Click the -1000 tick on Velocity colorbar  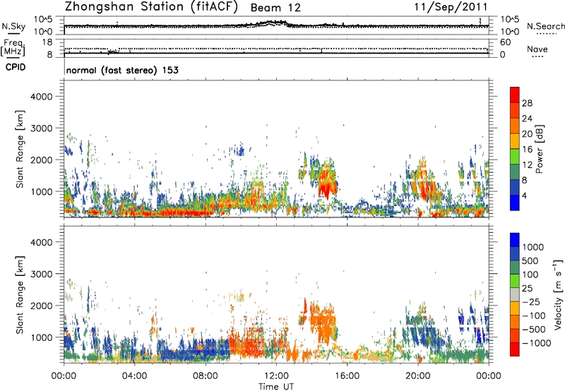tap(536, 343)
